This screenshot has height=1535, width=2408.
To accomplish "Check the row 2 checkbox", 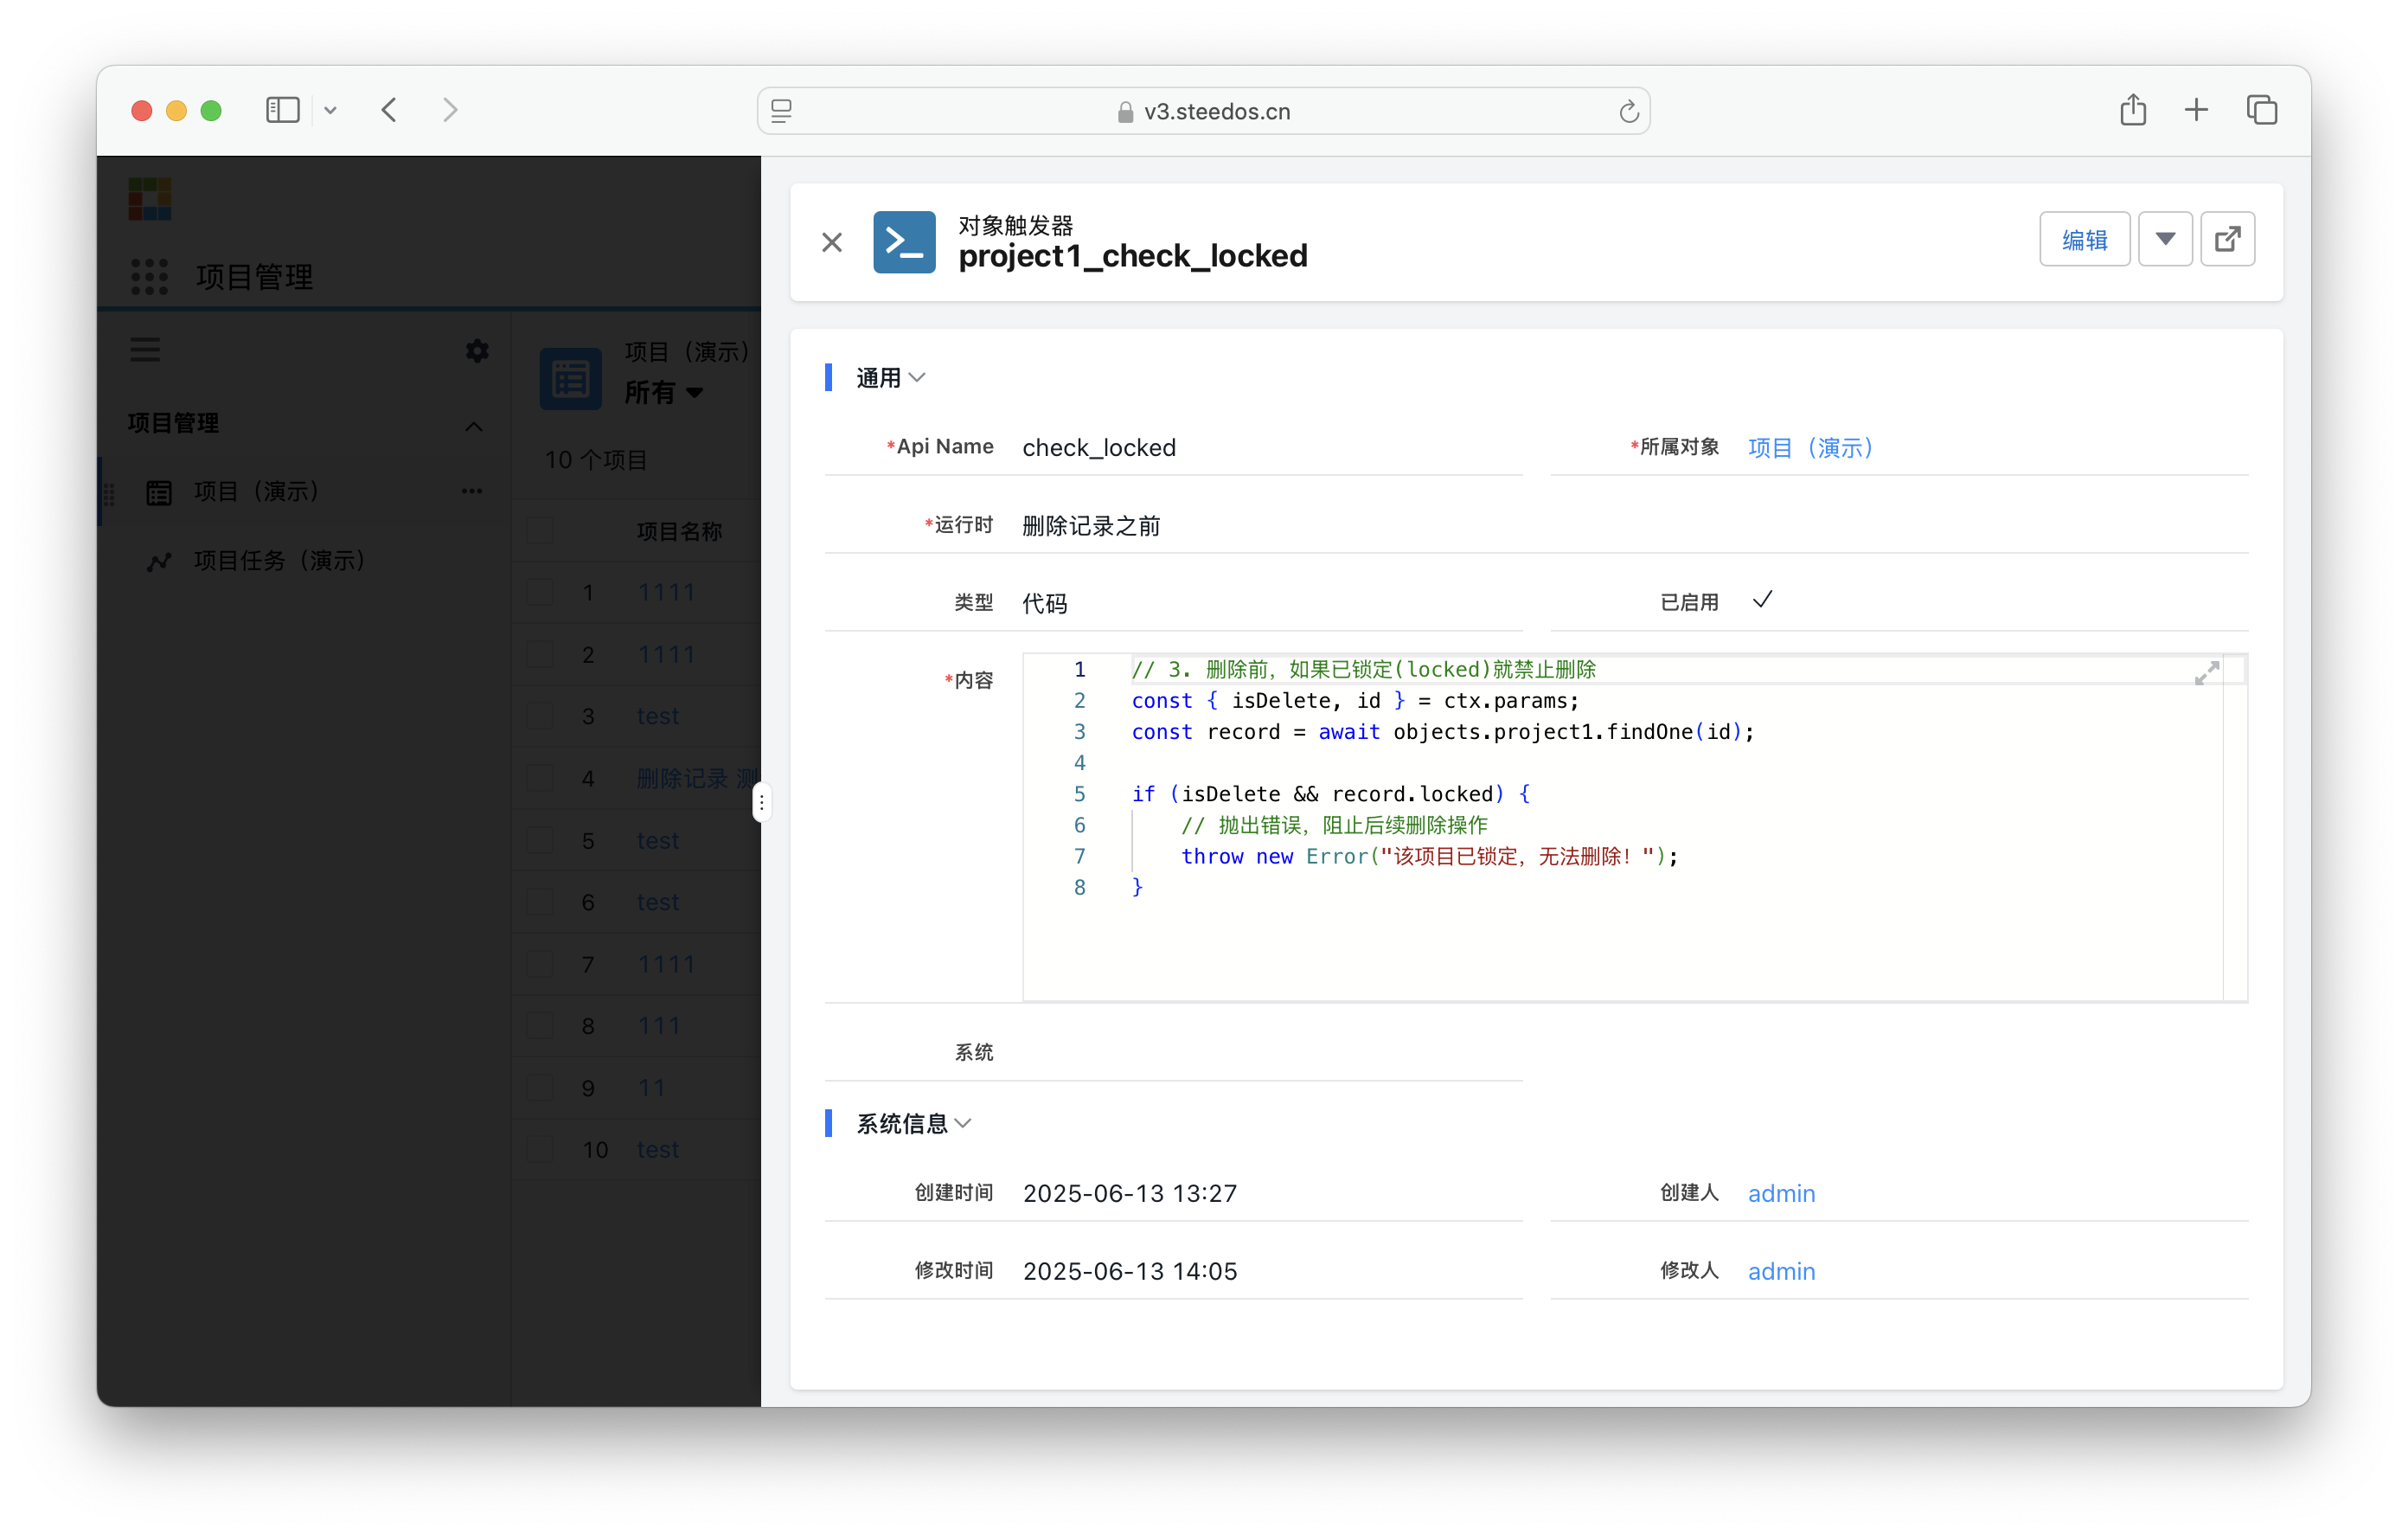I will pos(540,653).
